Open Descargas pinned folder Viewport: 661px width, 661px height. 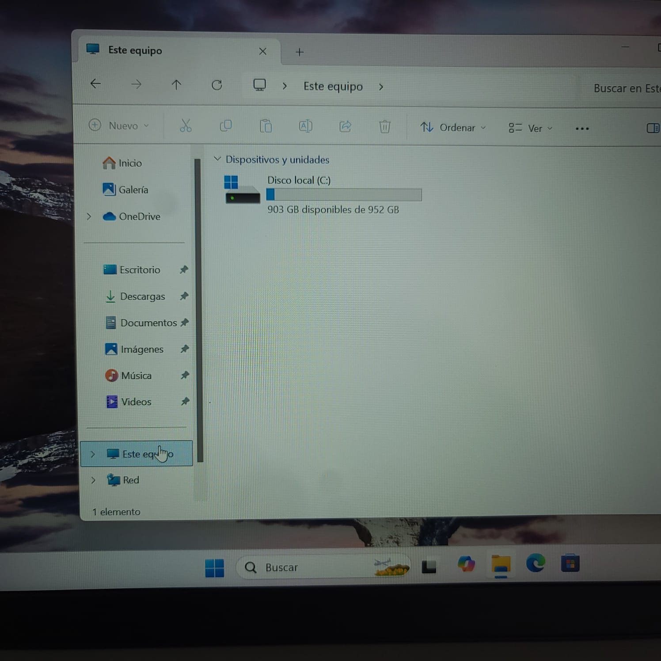(x=135, y=296)
